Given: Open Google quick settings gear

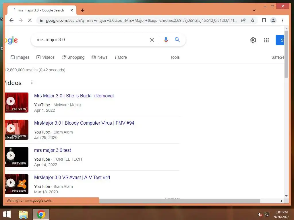Looking at the screenshot, I should click(x=253, y=40).
